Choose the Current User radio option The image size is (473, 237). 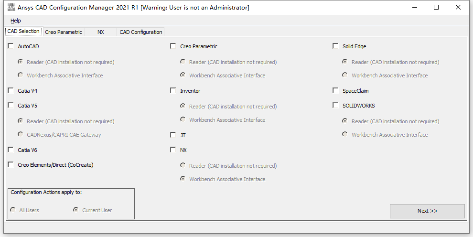pos(75,210)
